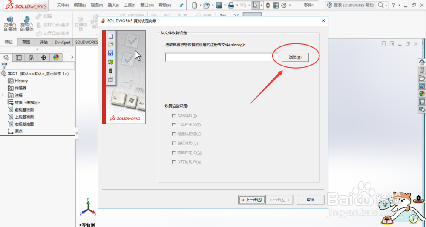Open View Palette icon in task pane

tap(422, 86)
